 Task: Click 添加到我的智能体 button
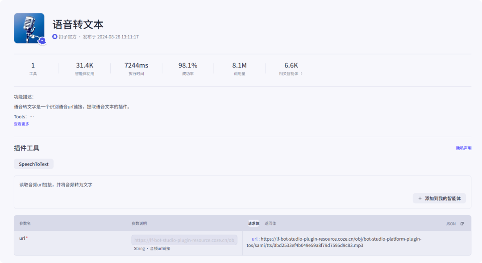(x=439, y=198)
